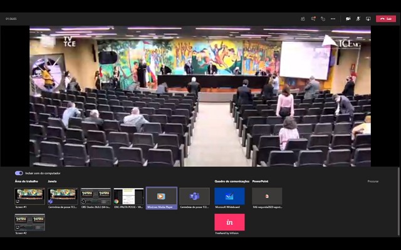
Task: Open the meeting chat icon
Action: pos(313,19)
